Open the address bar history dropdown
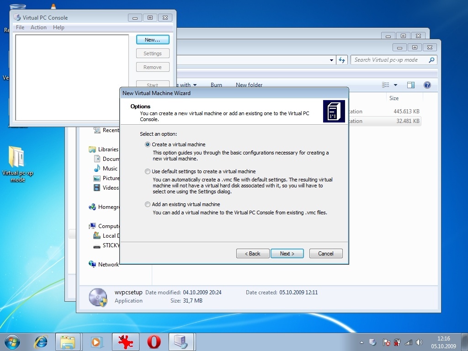The width and height of the screenshot is (468, 351). pos(332,60)
